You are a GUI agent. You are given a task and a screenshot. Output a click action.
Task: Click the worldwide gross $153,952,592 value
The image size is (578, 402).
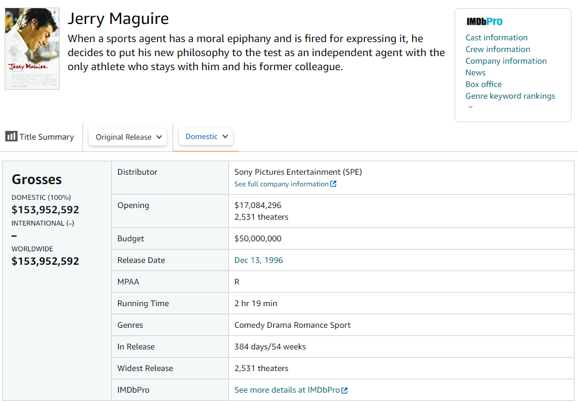[x=46, y=261]
